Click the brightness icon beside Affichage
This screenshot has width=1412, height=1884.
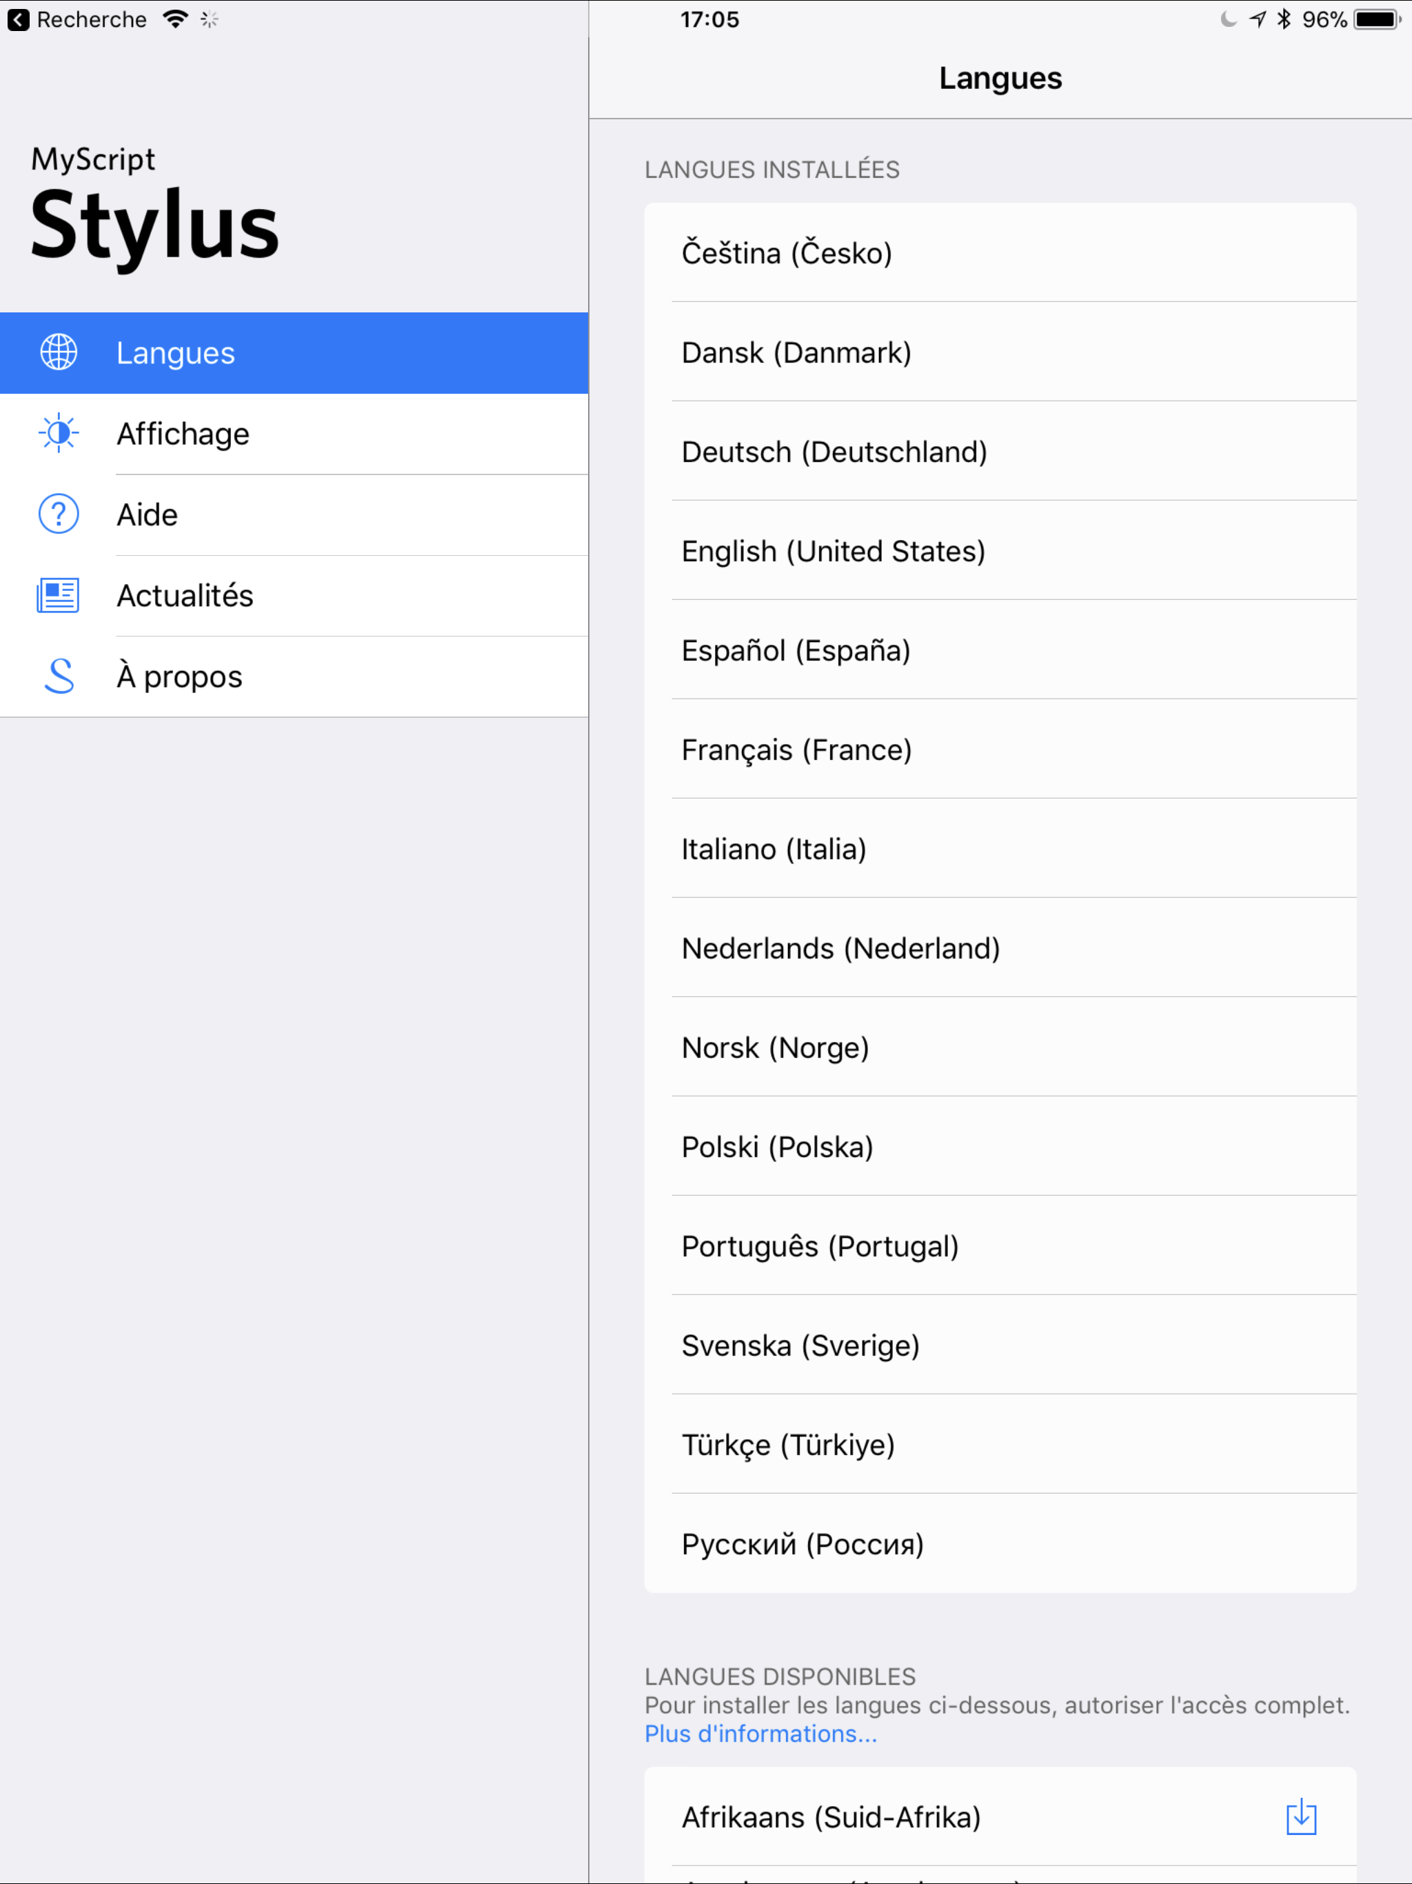(x=59, y=434)
